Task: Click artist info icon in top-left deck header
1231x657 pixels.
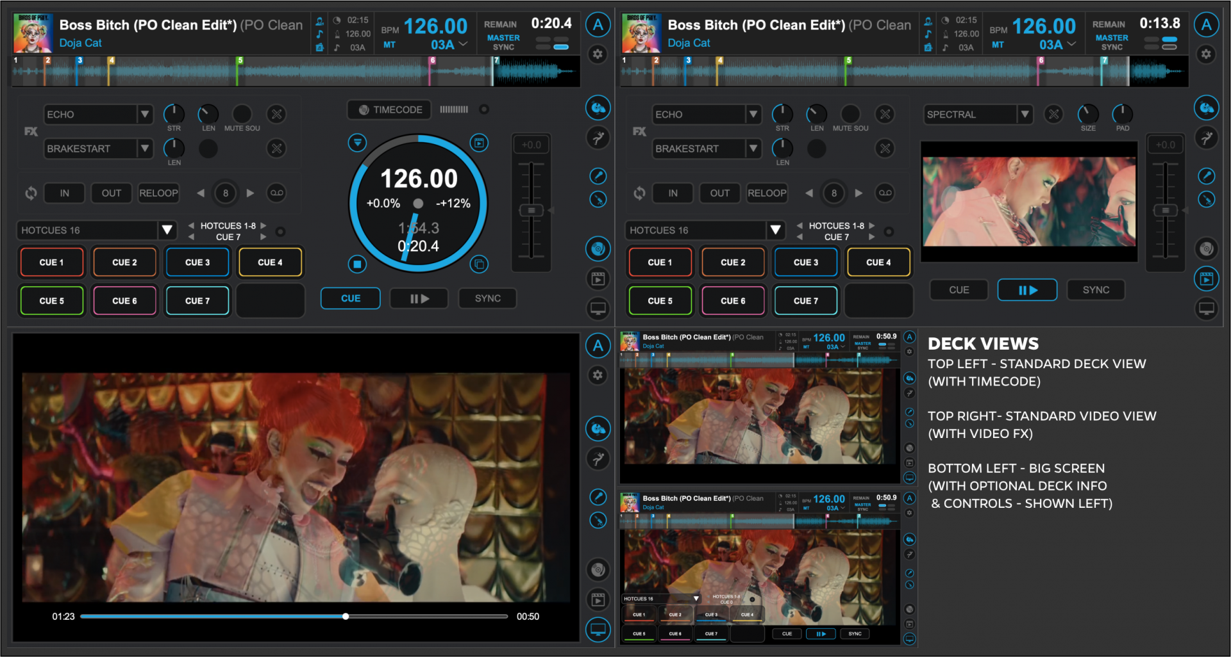Action: click(x=319, y=21)
